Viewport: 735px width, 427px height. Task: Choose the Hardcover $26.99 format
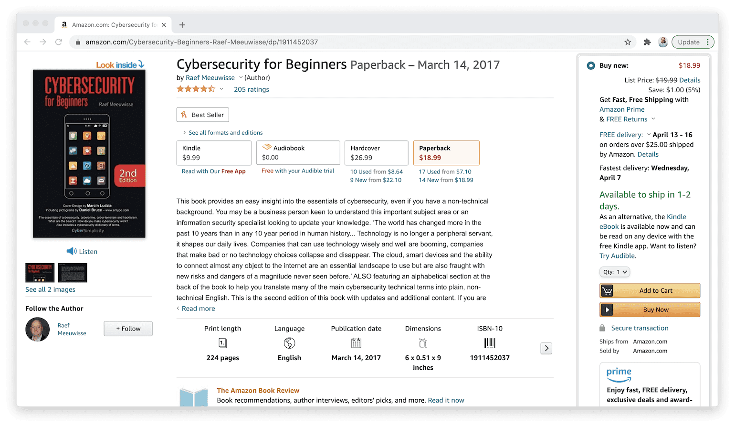376,153
